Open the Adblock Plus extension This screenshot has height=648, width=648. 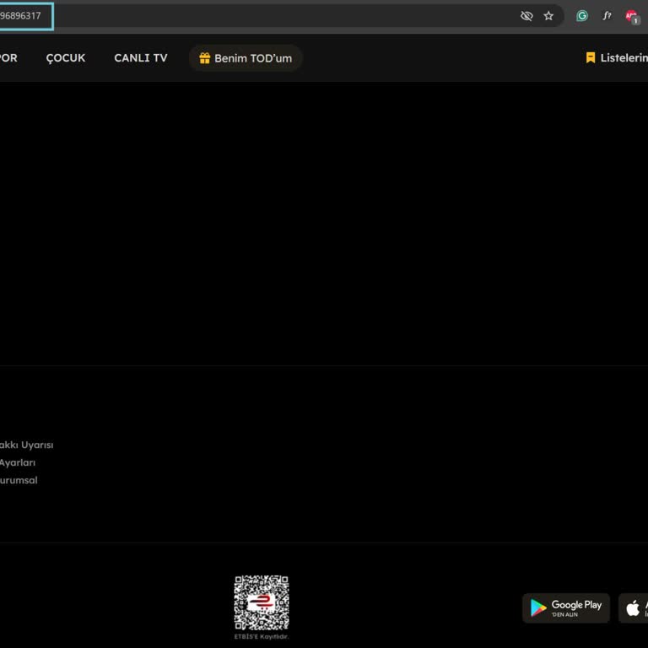point(631,16)
